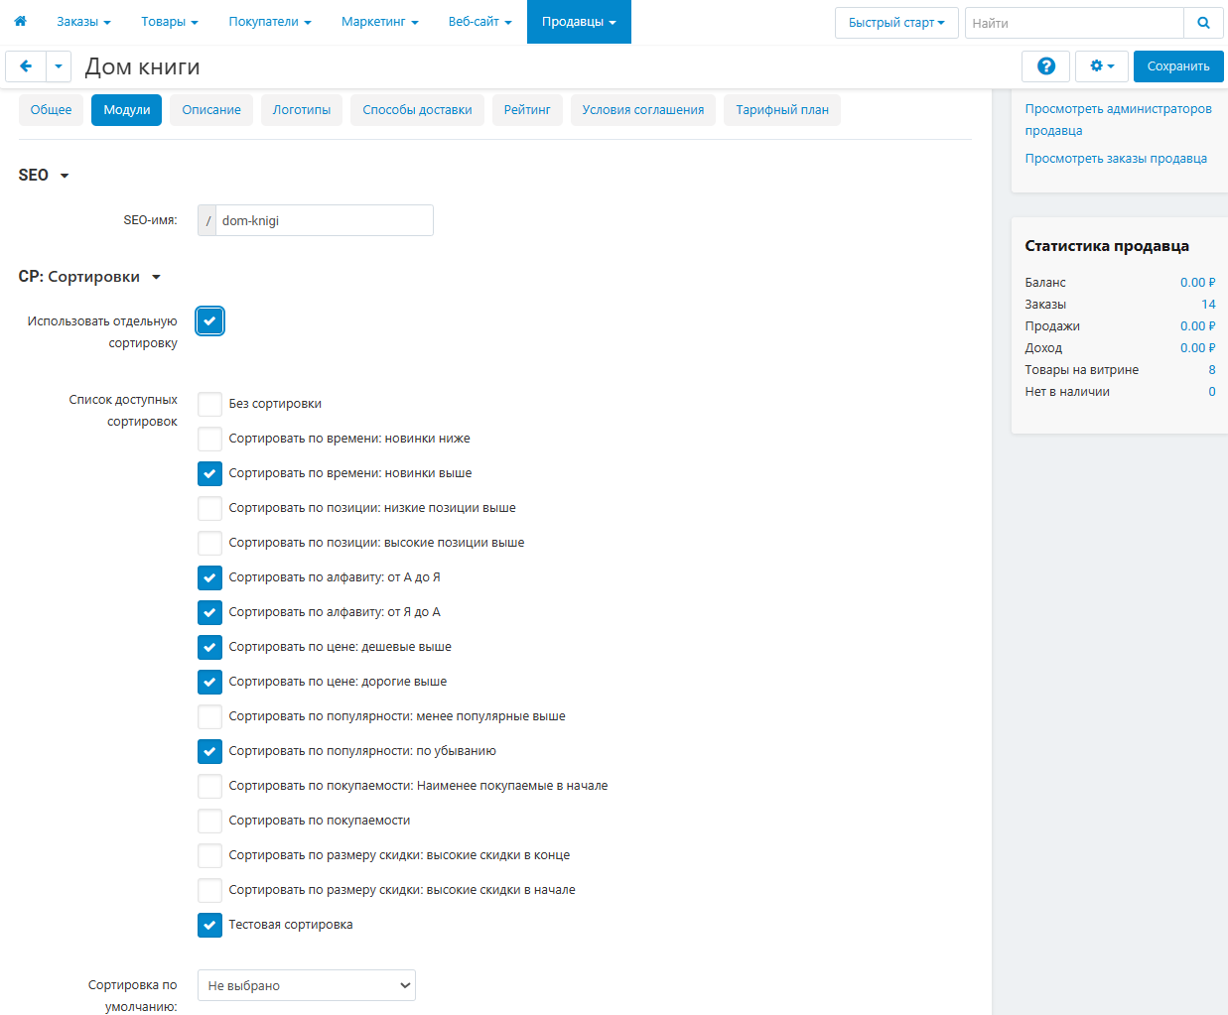Open the 'Тарифный план' tab

(782, 110)
